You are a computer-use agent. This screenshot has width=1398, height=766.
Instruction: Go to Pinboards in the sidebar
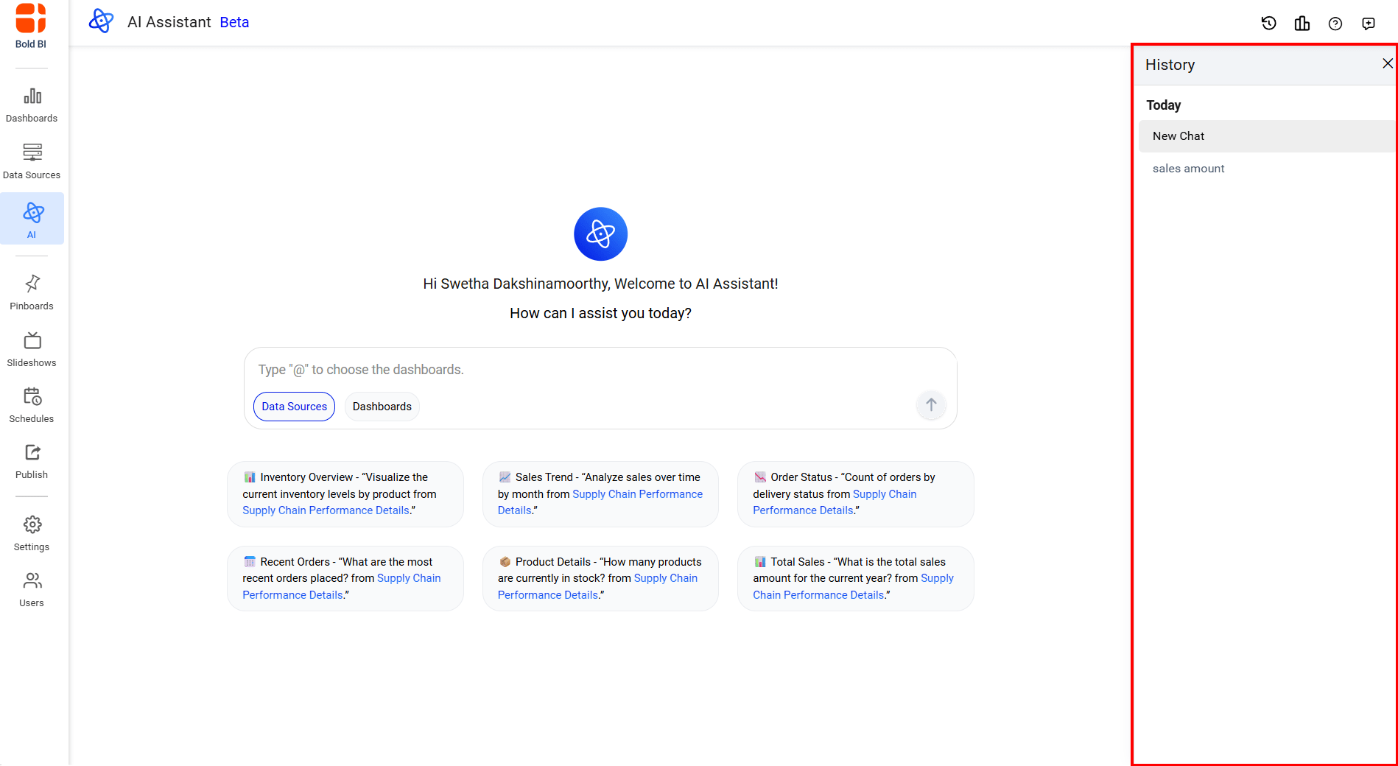(32, 292)
